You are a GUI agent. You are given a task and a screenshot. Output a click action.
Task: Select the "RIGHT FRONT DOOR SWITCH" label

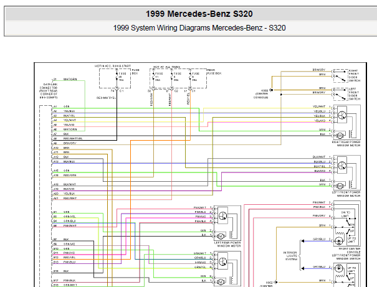(354, 76)
